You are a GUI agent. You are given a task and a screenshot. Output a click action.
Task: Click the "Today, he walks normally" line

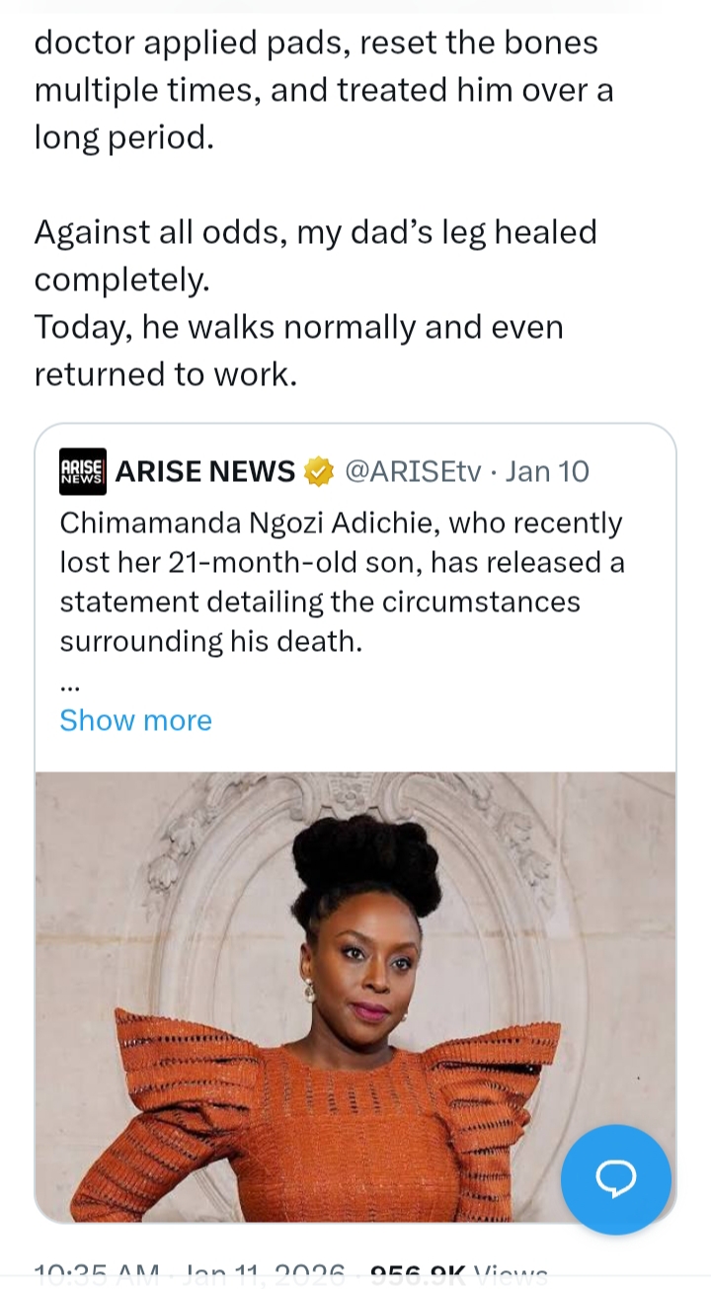(x=298, y=327)
